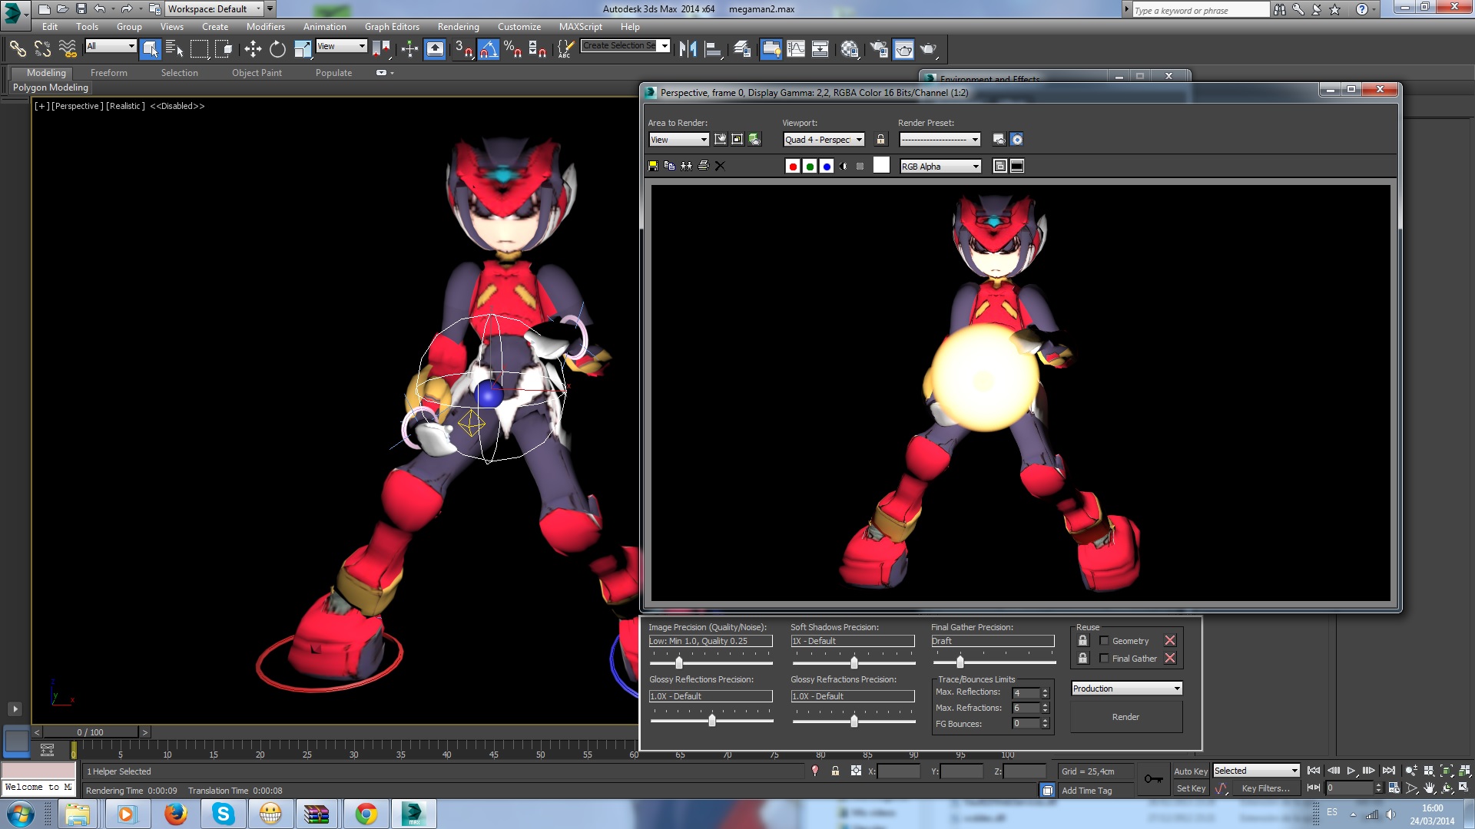Print the rendered image
This screenshot has width=1475, height=829.
click(703, 166)
